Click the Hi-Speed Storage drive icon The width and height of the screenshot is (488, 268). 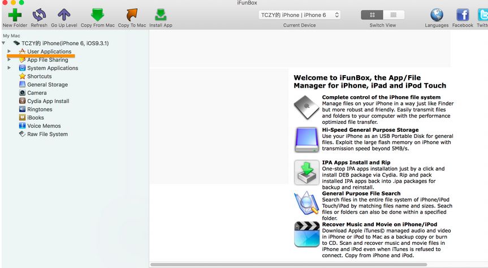(x=307, y=140)
